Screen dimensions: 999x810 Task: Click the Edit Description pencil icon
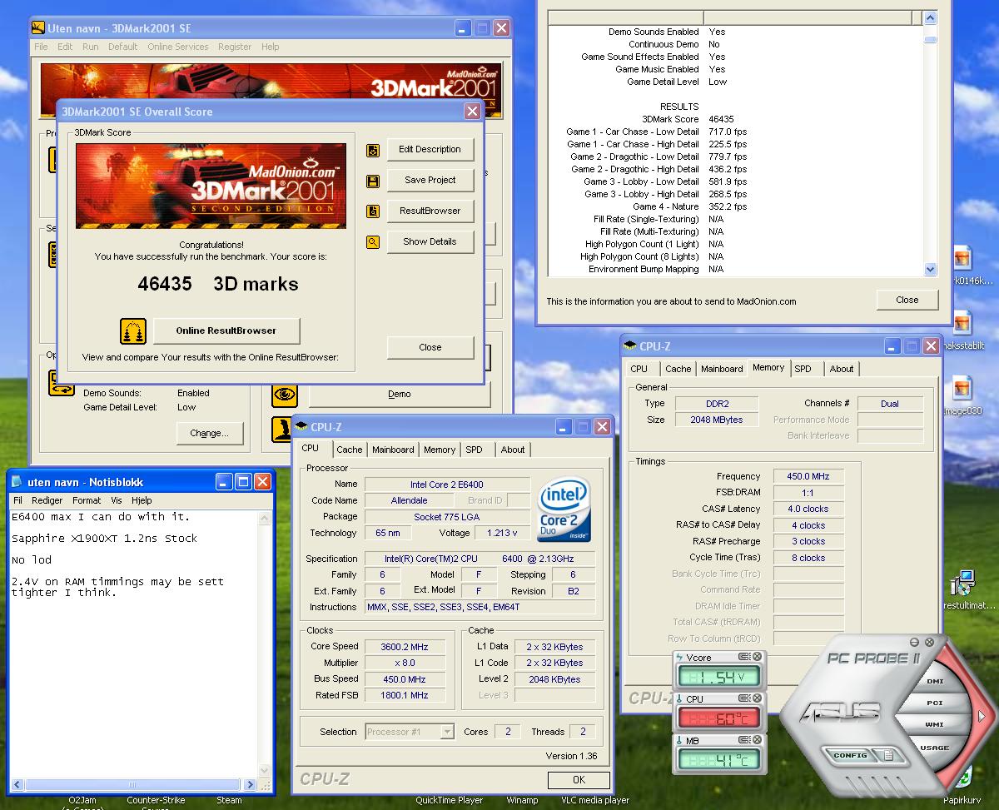point(373,150)
